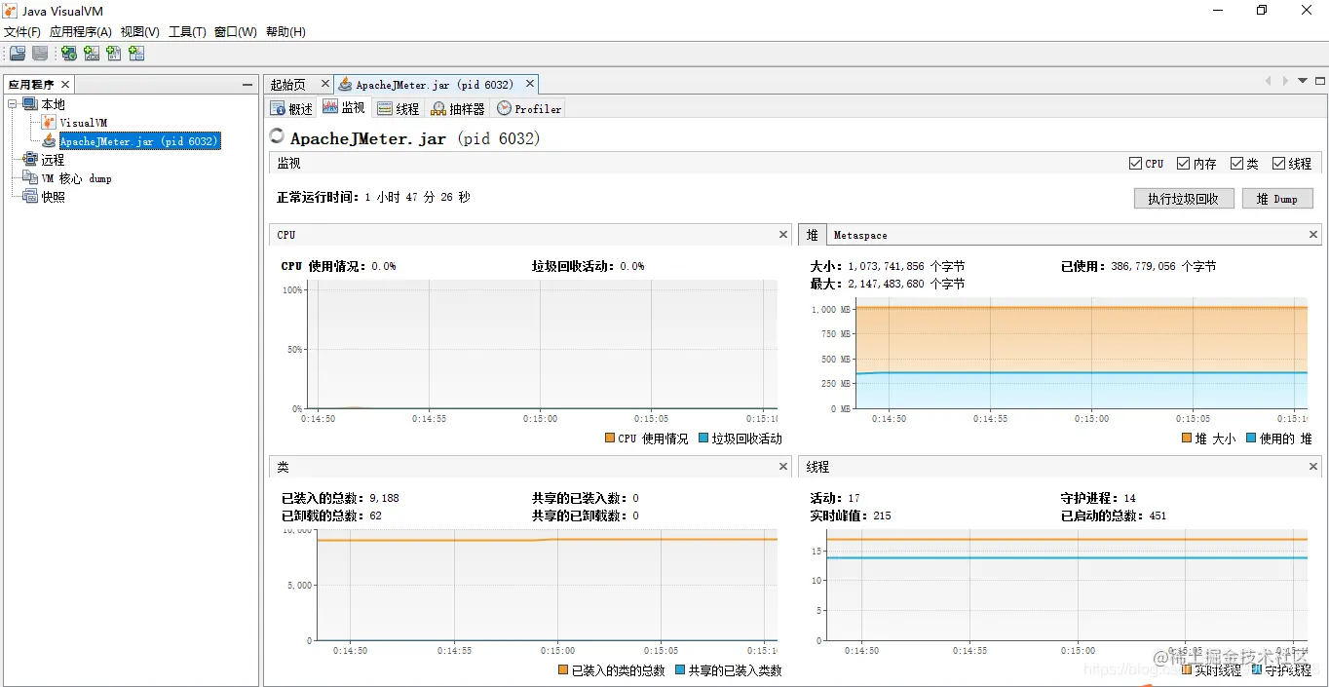Uncheck the CPU checkbox
1329x687 pixels.
[x=1135, y=164]
